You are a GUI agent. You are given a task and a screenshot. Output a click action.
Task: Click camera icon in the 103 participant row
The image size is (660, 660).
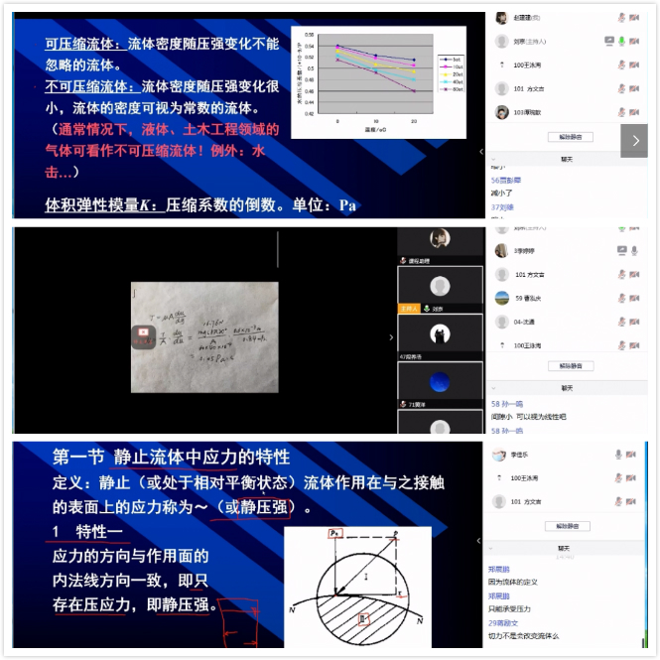click(x=634, y=112)
